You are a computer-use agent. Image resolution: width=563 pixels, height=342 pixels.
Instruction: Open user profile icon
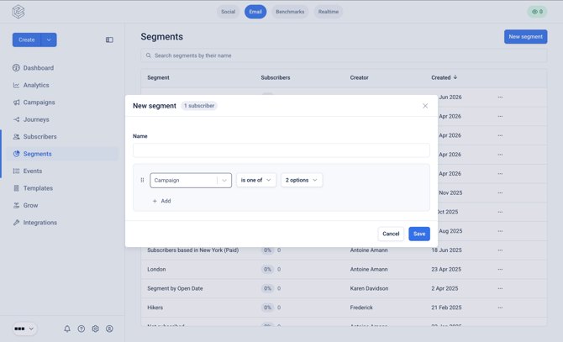tap(109, 329)
